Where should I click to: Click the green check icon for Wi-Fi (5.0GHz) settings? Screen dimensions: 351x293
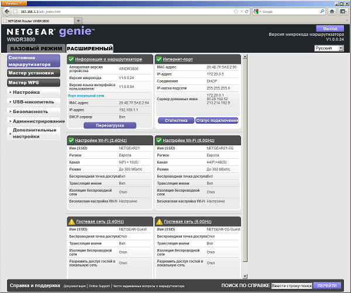[x=159, y=140]
